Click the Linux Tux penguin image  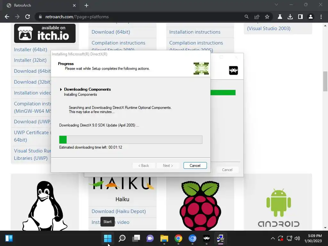(45, 206)
